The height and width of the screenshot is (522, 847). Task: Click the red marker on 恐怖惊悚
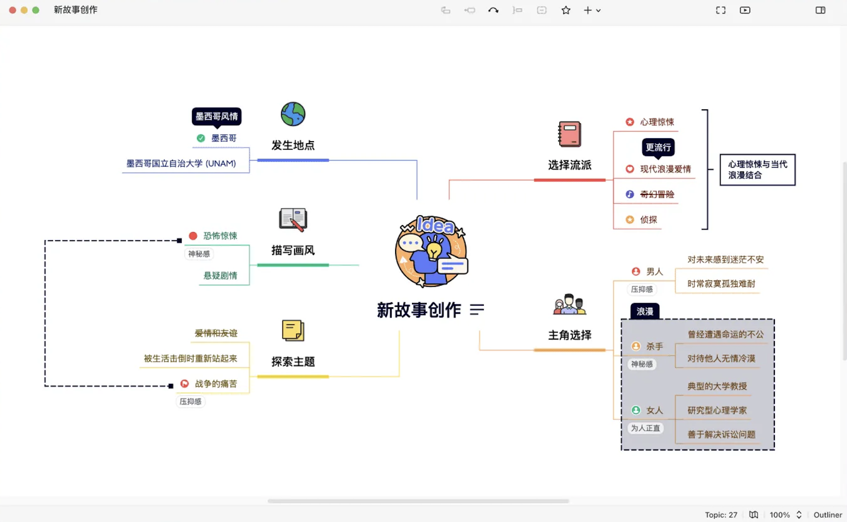click(193, 236)
